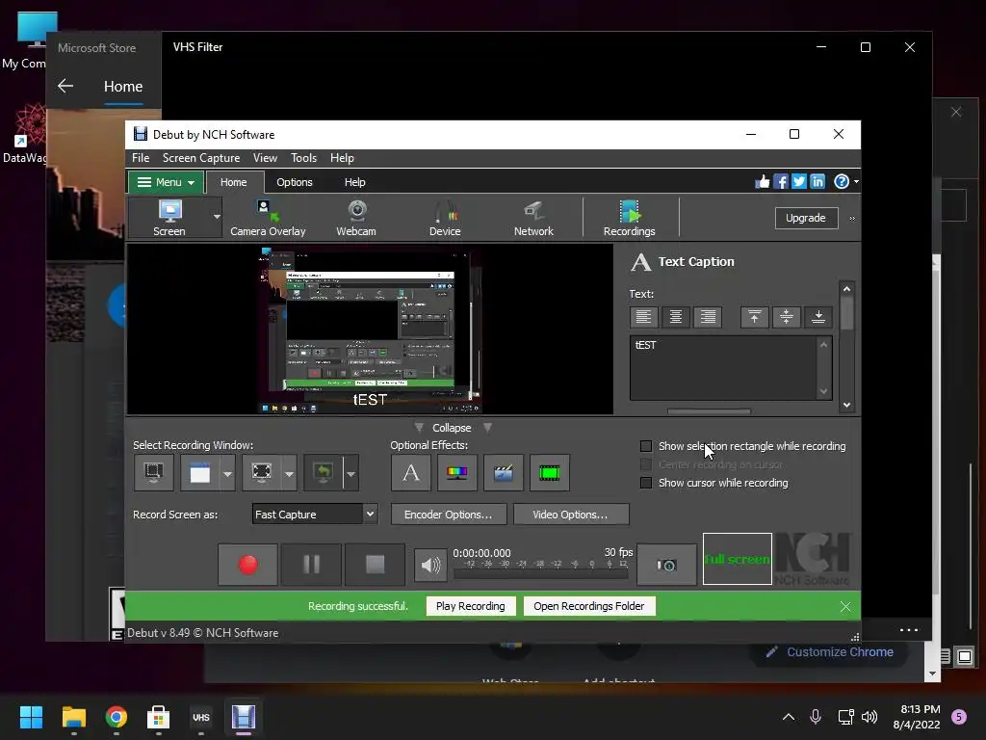
Task: Open the green Menu dropdown
Action: tap(166, 182)
